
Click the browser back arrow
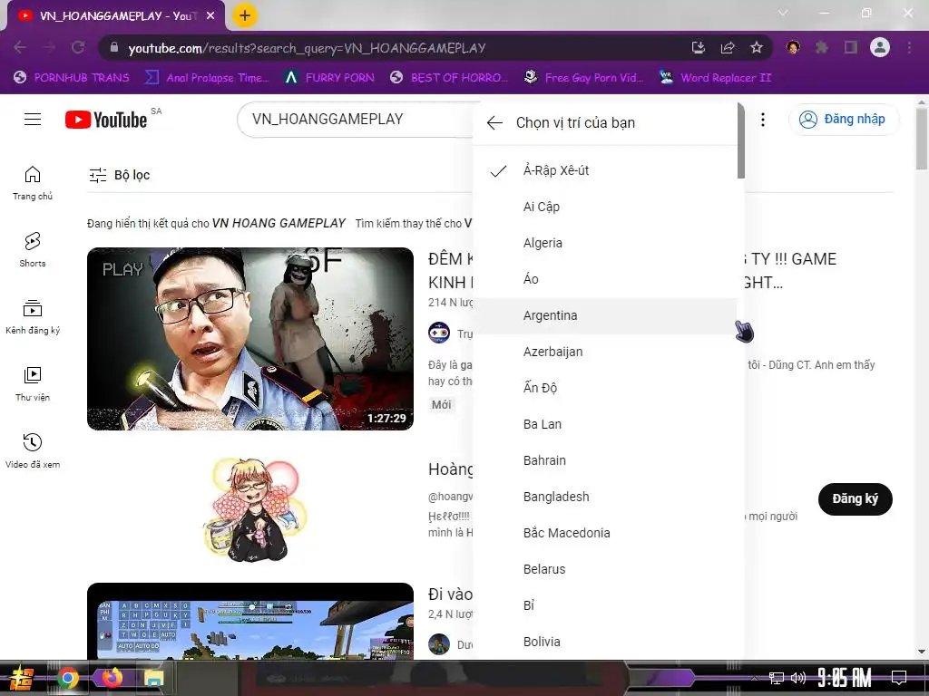pyautogui.click(x=20, y=47)
